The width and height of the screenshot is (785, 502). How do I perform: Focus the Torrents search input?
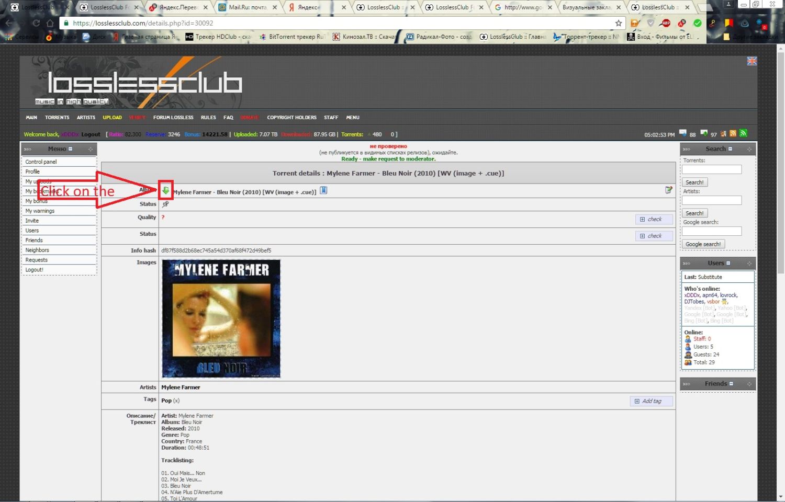coord(712,169)
